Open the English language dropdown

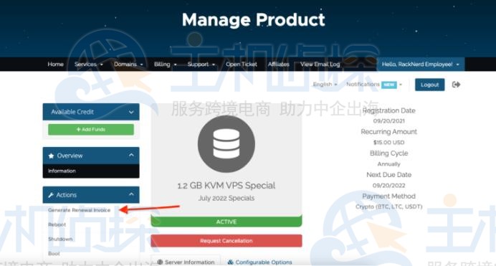click(x=325, y=85)
